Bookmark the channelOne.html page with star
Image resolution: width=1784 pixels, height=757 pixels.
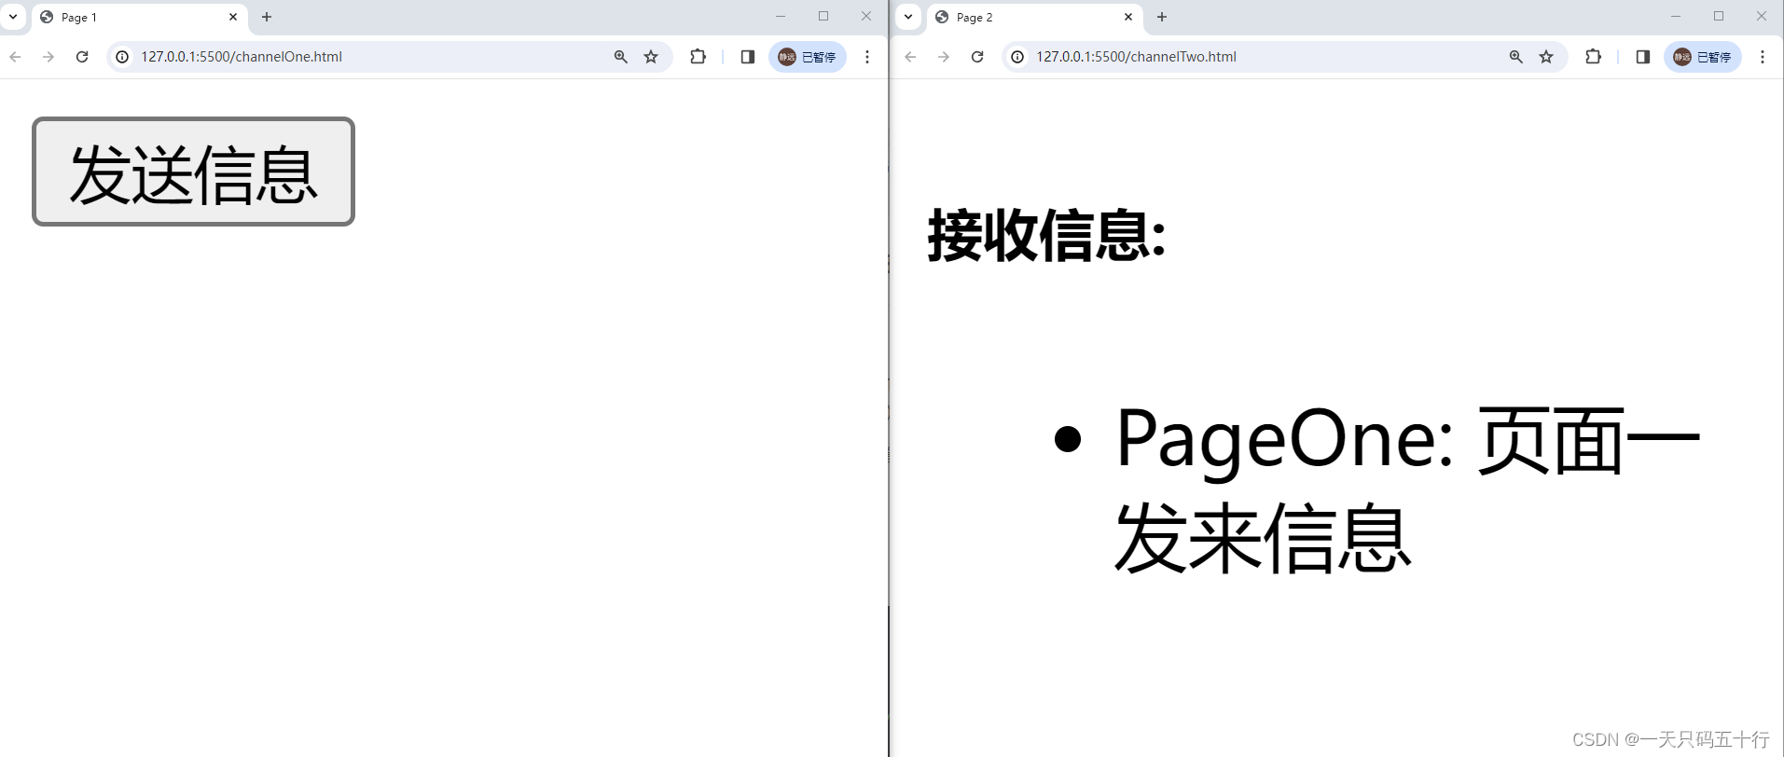(651, 57)
